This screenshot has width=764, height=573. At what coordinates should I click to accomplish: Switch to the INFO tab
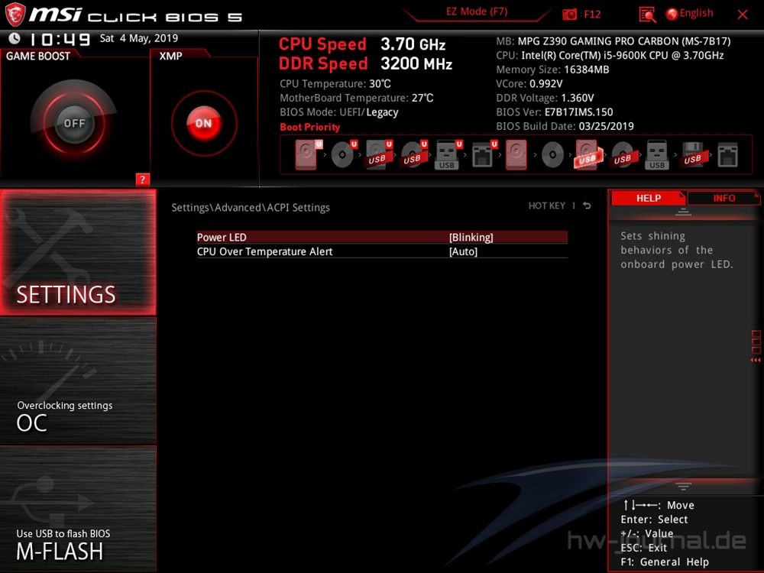724,198
